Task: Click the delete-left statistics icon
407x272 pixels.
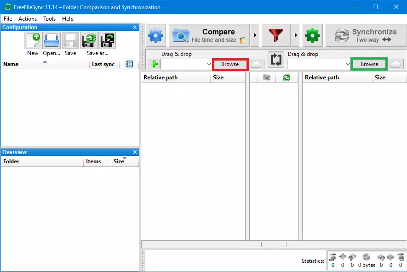Action: point(333,257)
